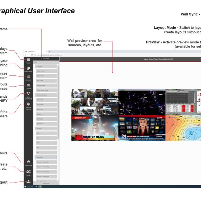Image resolution: width=201 pixels, height=201 pixels.
Task: Select the Control Room source
Action: [x=46, y=71]
